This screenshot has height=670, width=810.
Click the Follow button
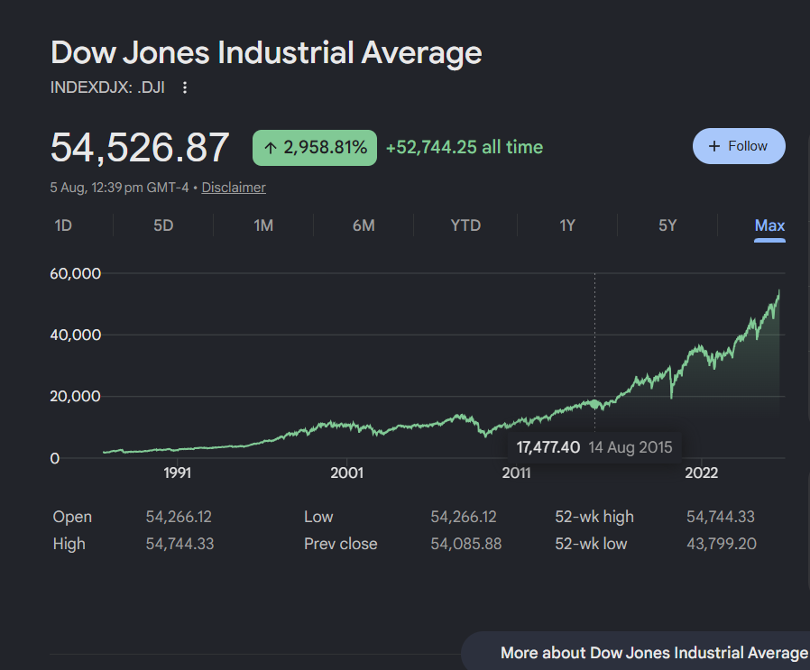[x=739, y=146]
